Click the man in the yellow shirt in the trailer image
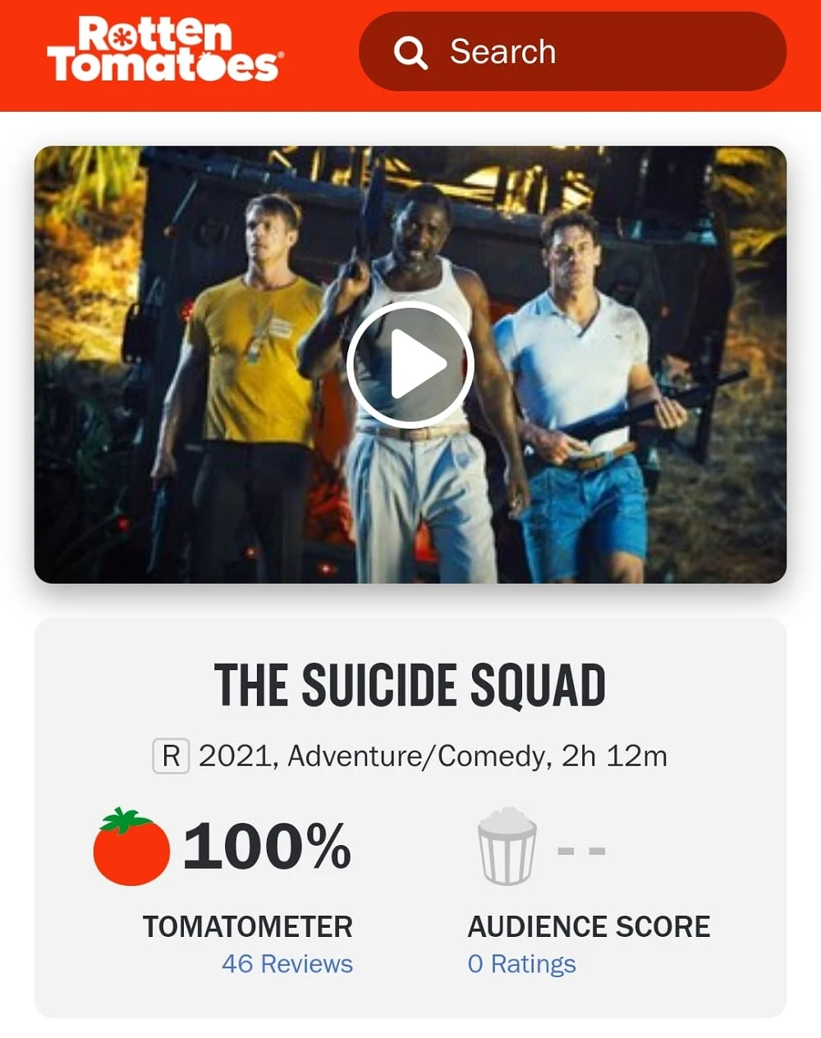The image size is (821, 1038). (x=250, y=353)
